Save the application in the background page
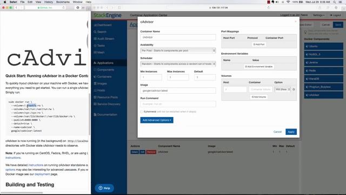Viewport: 346px width, 195px height. [x=338, y=25]
